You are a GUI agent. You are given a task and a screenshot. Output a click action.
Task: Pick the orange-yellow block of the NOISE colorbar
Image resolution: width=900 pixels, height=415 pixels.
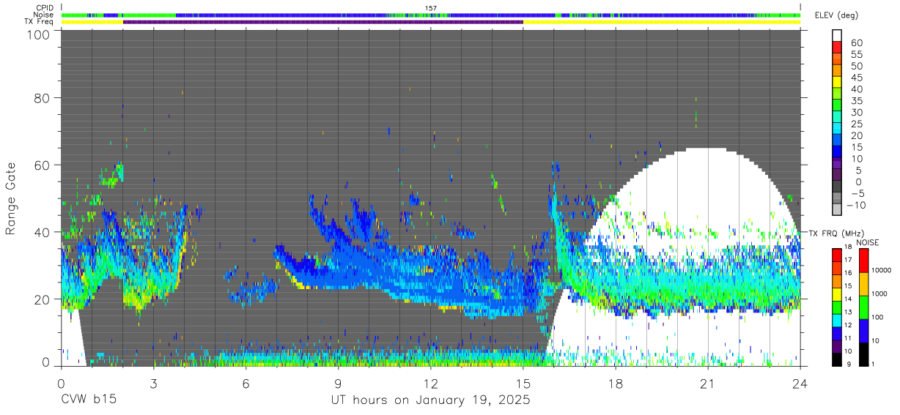coord(863,283)
